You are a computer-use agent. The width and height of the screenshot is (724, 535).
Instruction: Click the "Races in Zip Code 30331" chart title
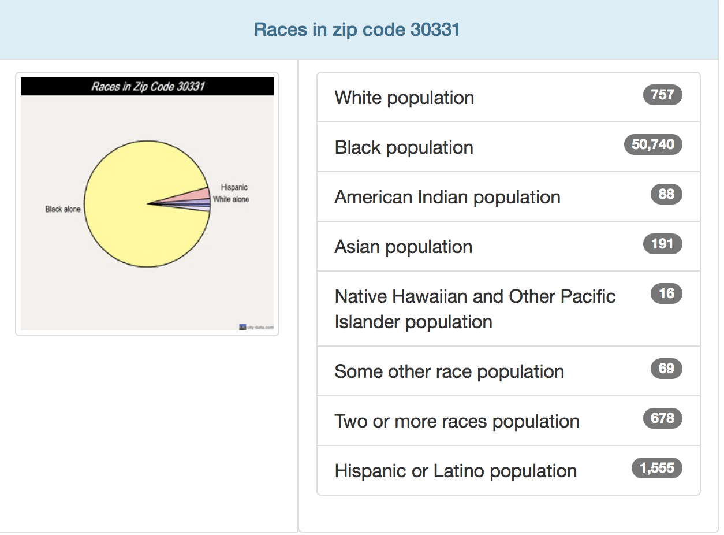[x=148, y=87]
